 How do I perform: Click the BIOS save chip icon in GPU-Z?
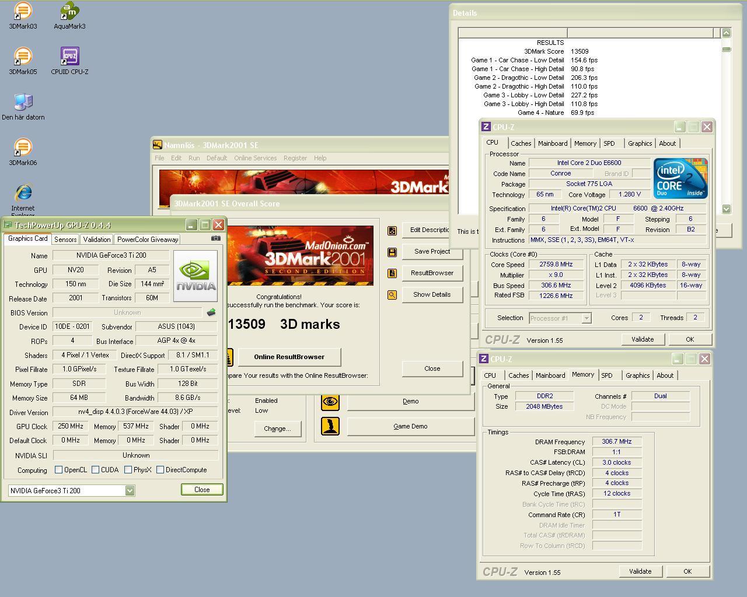(x=211, y=312)
